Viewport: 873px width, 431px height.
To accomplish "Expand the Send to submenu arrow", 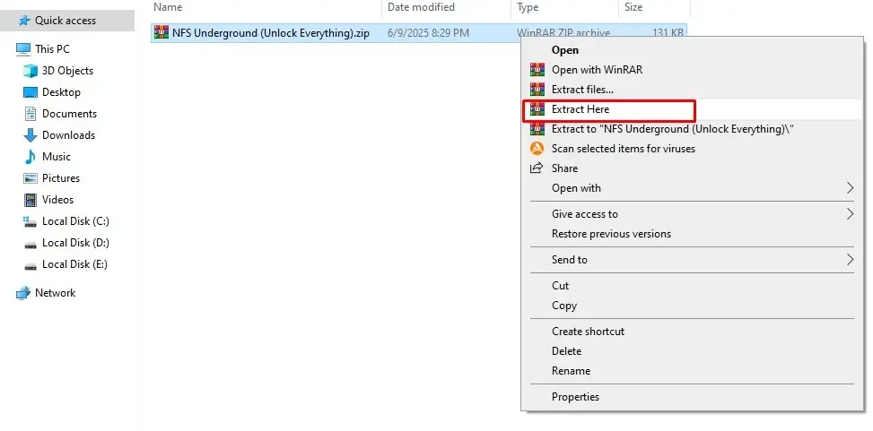I will point(850,259).
